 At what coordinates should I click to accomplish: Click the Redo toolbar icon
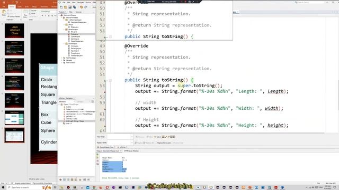(x=86, y=7)
